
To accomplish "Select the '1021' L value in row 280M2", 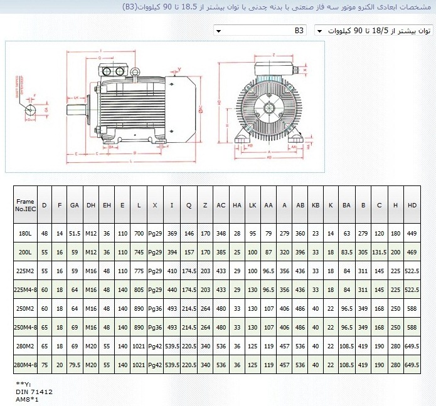I will click(x=139, y=346).
